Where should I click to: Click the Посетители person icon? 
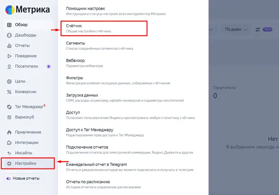click(9, 67)
